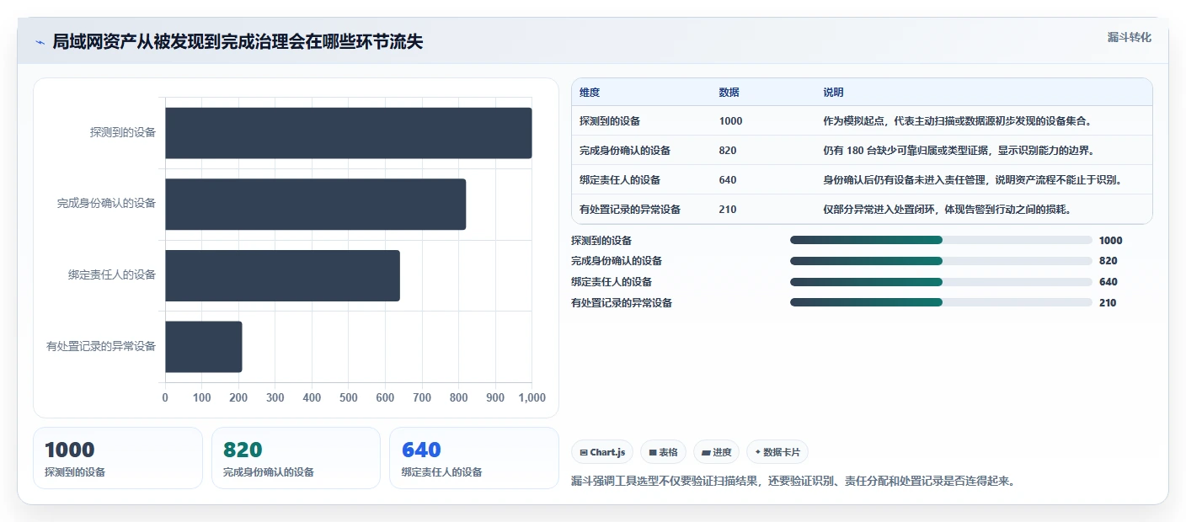The width and height of the screenshot is (1186, 522).
Task: Click the 820 value in the table
Action: (x=728, y=151)
